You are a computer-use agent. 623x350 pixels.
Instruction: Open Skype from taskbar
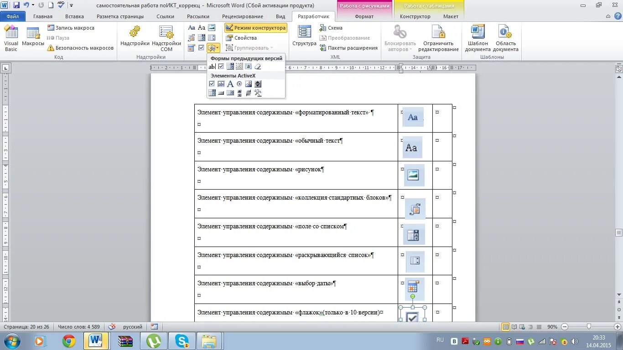coord(182,341)
